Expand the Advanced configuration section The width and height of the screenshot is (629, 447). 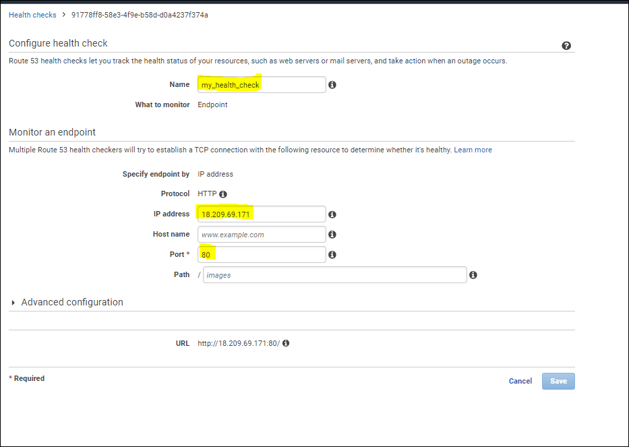71,302
